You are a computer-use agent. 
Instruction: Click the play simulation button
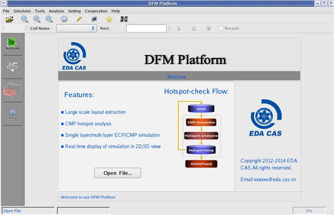coord(179,28)
